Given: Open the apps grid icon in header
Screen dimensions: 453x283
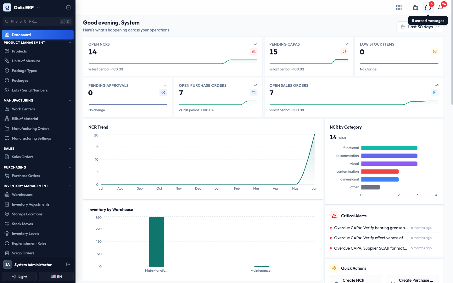Looking at the screenshot, I should click(x=399, y=8).
